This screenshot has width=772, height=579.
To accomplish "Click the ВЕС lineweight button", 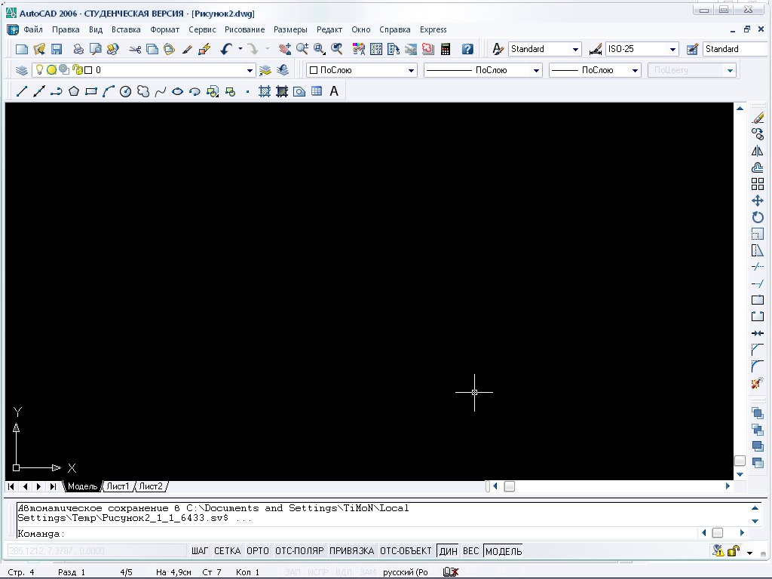I will point(470,551).
